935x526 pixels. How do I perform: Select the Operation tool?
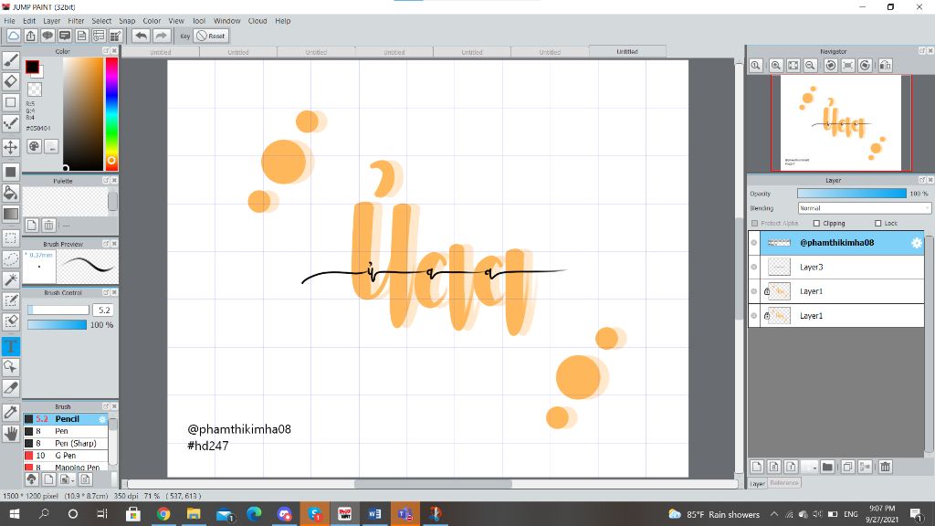(x=11, y=367)
